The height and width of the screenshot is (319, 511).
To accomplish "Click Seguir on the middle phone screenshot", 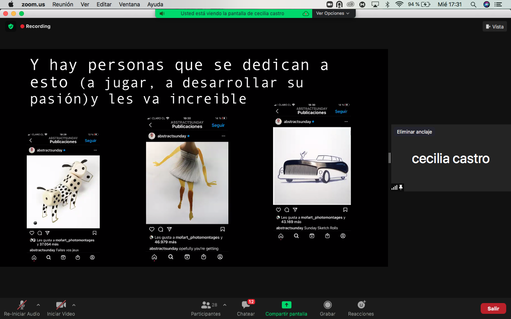I will click(x=218, y=125).
